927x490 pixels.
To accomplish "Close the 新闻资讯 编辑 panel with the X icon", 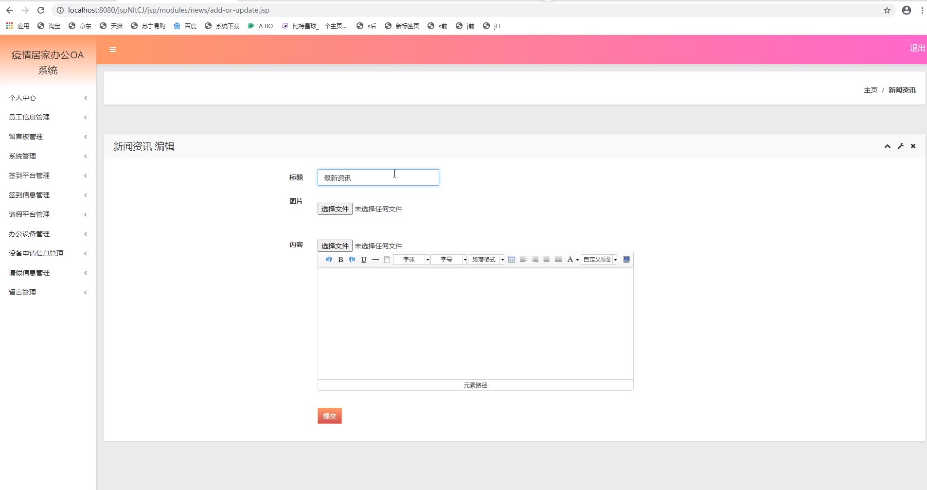I will 913,146.
